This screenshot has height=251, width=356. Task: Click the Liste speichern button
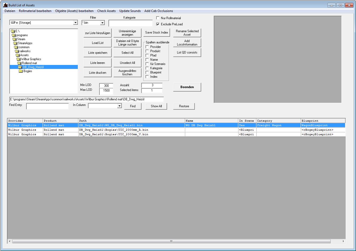98,53
